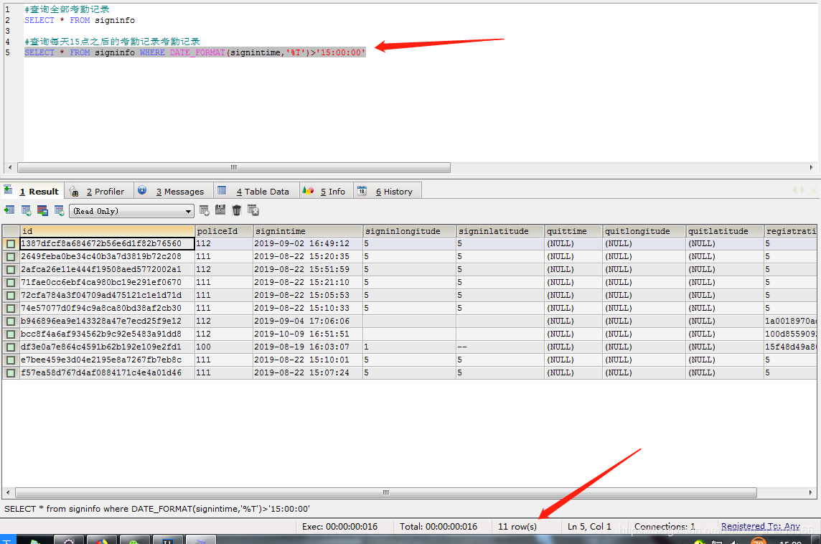Click the export result set icon in result toolbar
821x544 pixels.
[x=9, y=210]
